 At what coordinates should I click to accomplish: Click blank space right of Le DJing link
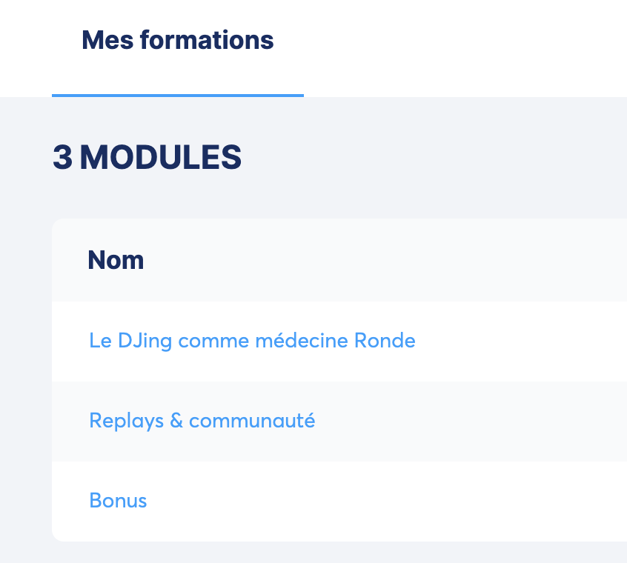pyautogui.click(x=519, y=341)
